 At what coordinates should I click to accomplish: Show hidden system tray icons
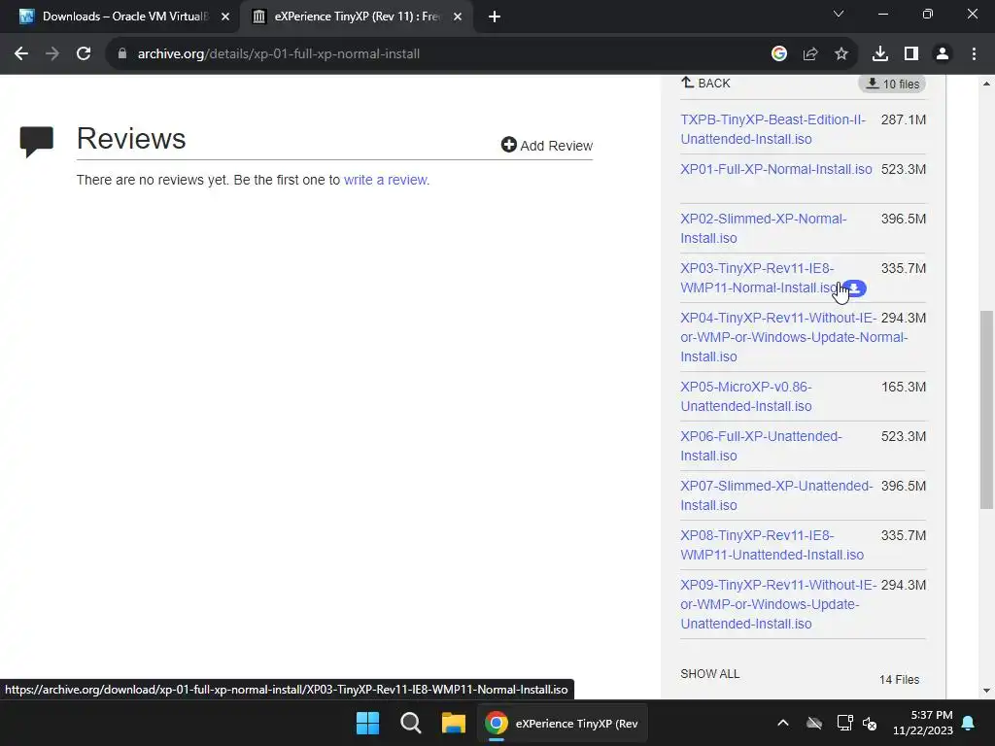click(x=783, y=723)
